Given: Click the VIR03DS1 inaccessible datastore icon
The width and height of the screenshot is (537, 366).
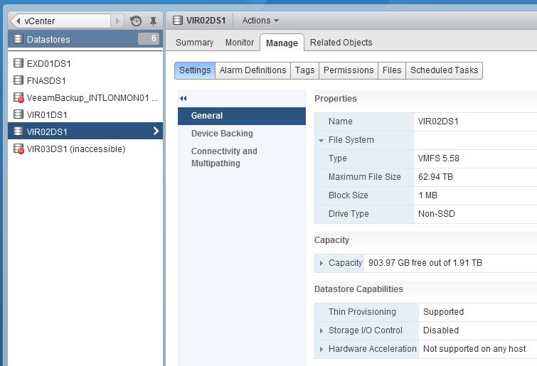Looking at the screenshot, I should (x=18, y=149).
